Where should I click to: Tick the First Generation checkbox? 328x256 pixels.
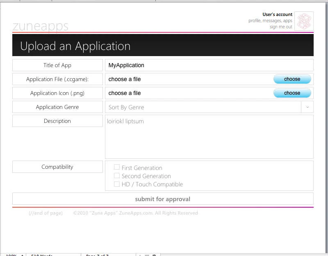pos(117,167)
